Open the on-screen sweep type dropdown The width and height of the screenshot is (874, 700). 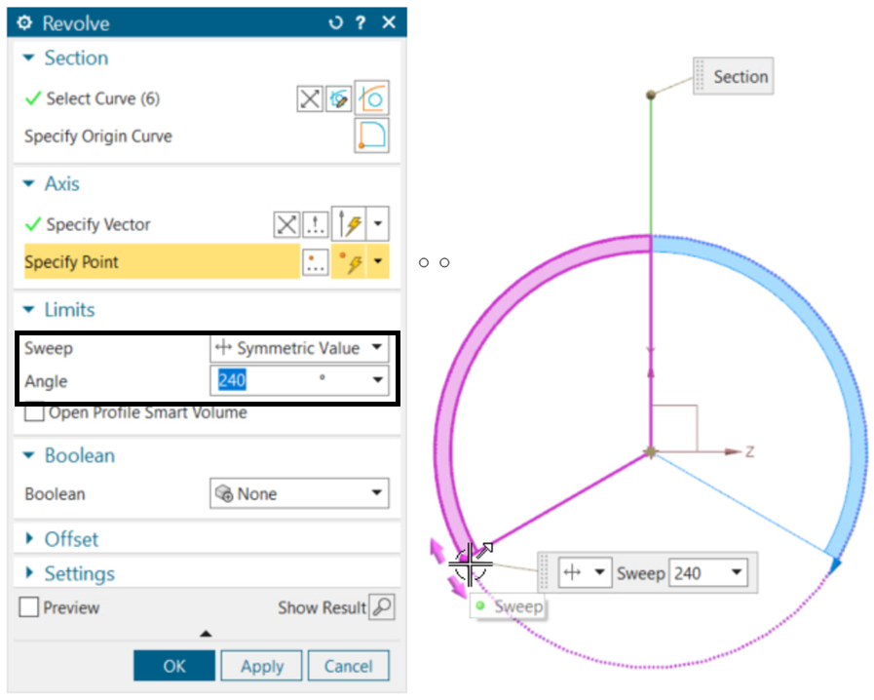click(585, 572)
